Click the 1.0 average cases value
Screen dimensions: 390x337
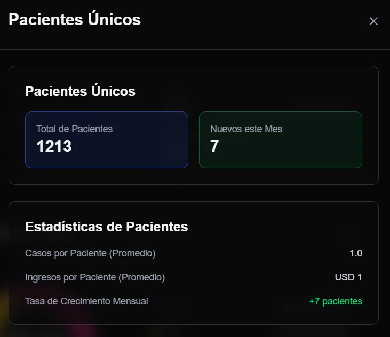point(356,253)
